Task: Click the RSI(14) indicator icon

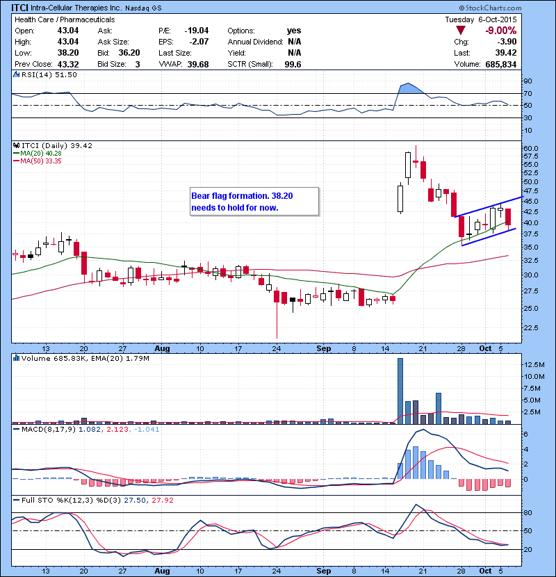Action: (16, 74)
